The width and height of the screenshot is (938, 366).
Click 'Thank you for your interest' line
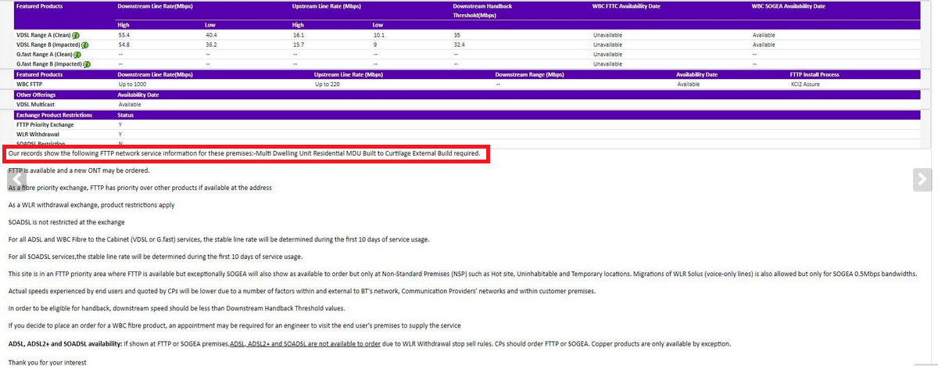pyautogui.click(x=47, y=362)
